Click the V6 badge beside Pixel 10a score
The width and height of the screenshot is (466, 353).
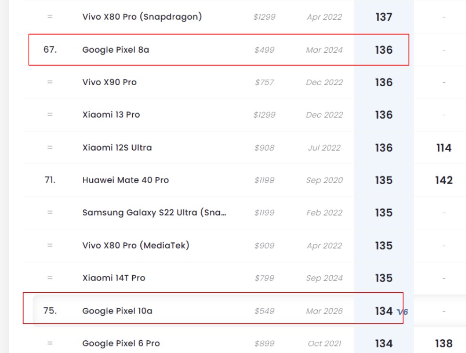click(402, 312)
